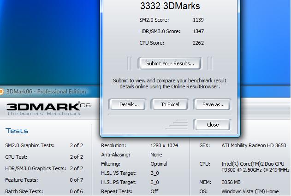Click the Submit Your Results button
The width and height of the screenshot is (291, 196).
click(x=170, y=63)
